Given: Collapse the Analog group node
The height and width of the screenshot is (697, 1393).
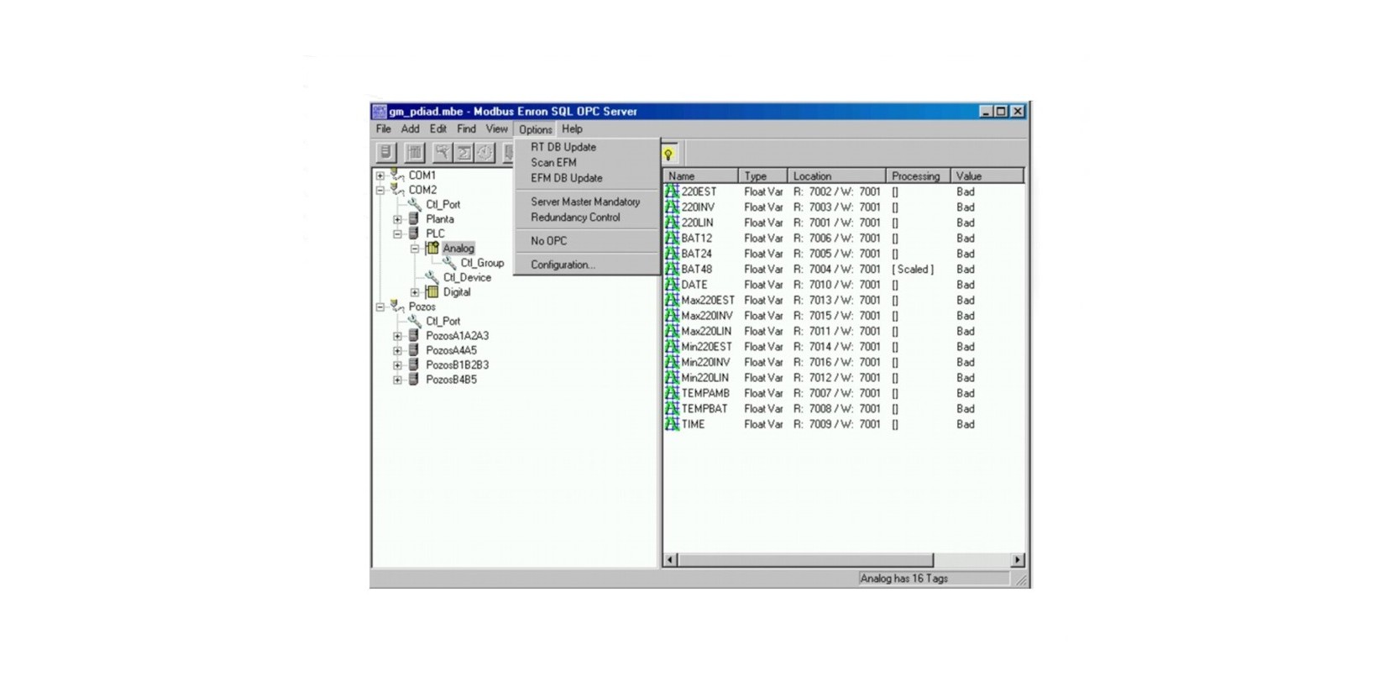Looking at the screenshot, I should 415,249.
